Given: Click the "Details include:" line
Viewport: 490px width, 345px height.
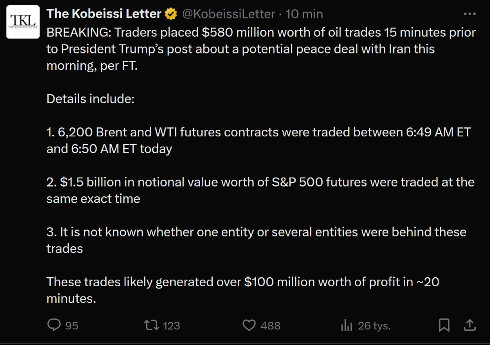Looking at the screenshot, I should 90,99.
